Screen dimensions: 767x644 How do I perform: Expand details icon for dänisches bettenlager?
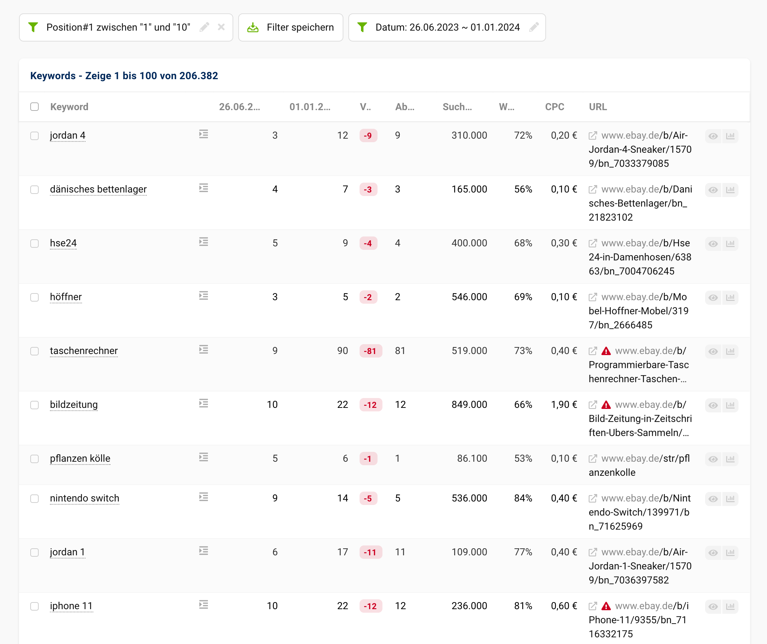pos(203,188)
